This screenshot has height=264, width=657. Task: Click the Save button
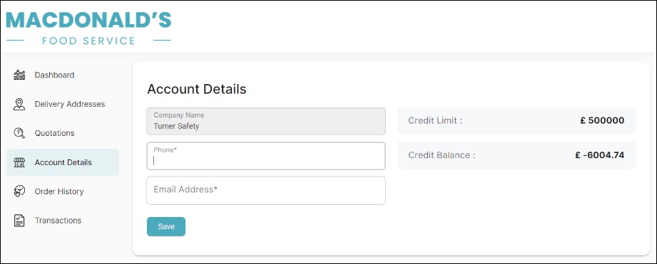click(x=166, y=226)
